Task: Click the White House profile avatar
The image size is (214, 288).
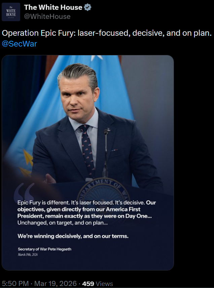Action: [11, 12]
